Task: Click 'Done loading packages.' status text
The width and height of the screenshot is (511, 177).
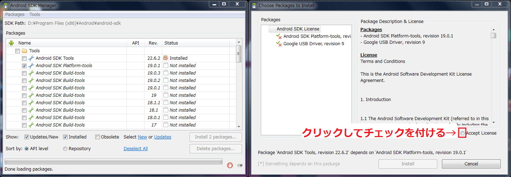Action: tap(29, 169)
